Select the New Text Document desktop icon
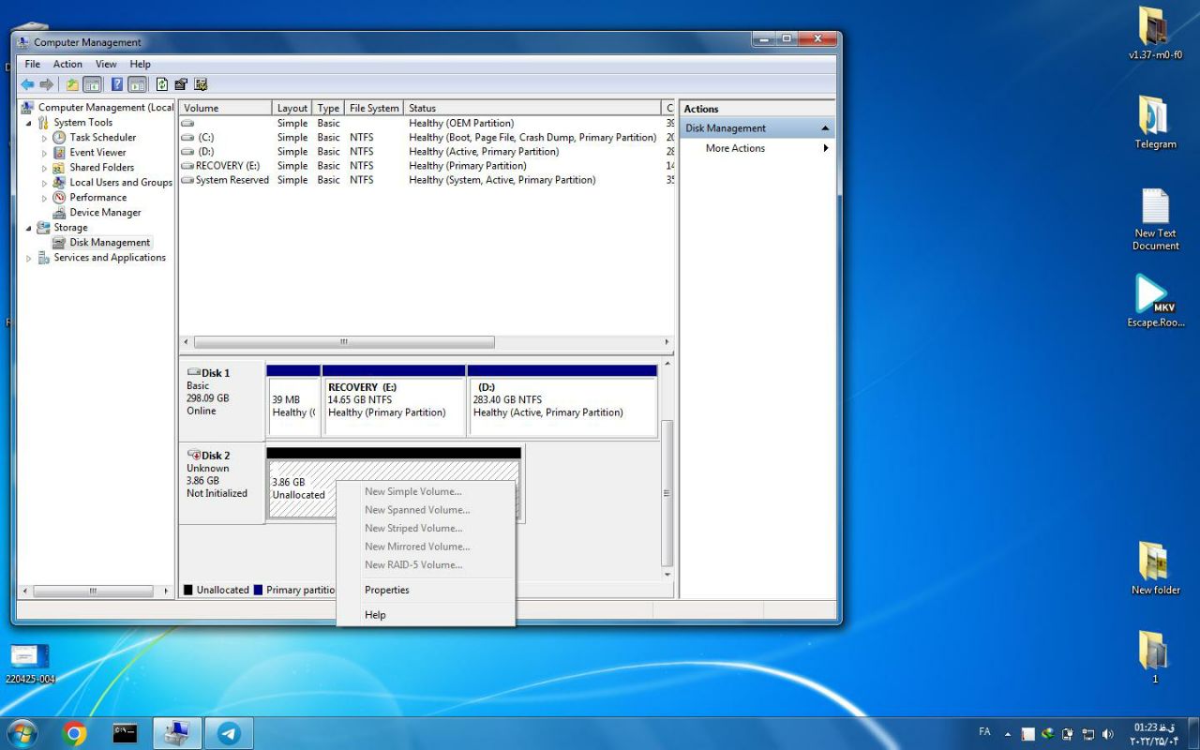The height and width of the screenshot is (750, 1200). point(1155,219)
